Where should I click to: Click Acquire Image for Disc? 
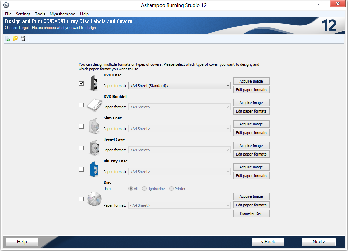[252, 196]
